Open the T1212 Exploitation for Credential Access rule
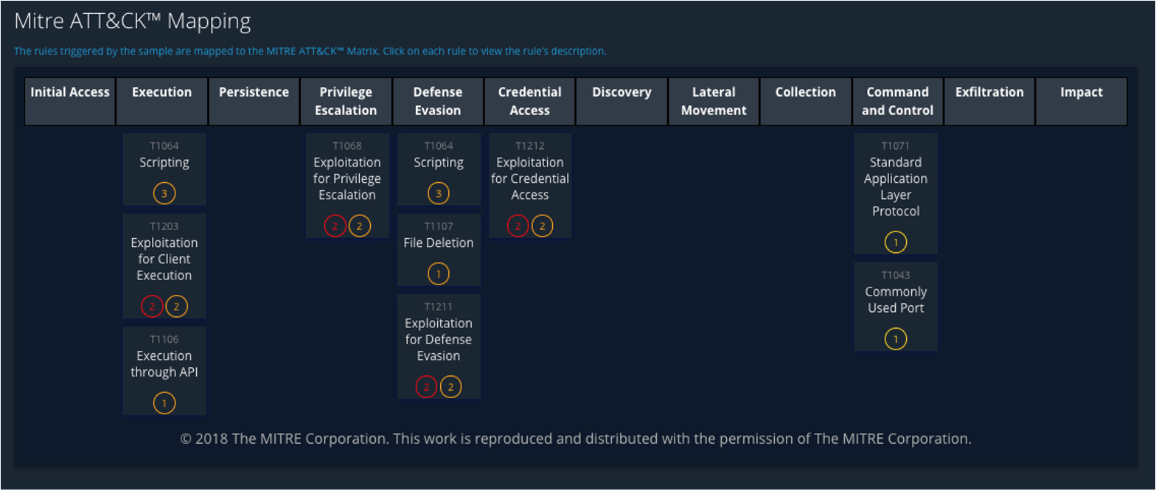Viewport: 1156px width, 491px height. tap(530, 178)
